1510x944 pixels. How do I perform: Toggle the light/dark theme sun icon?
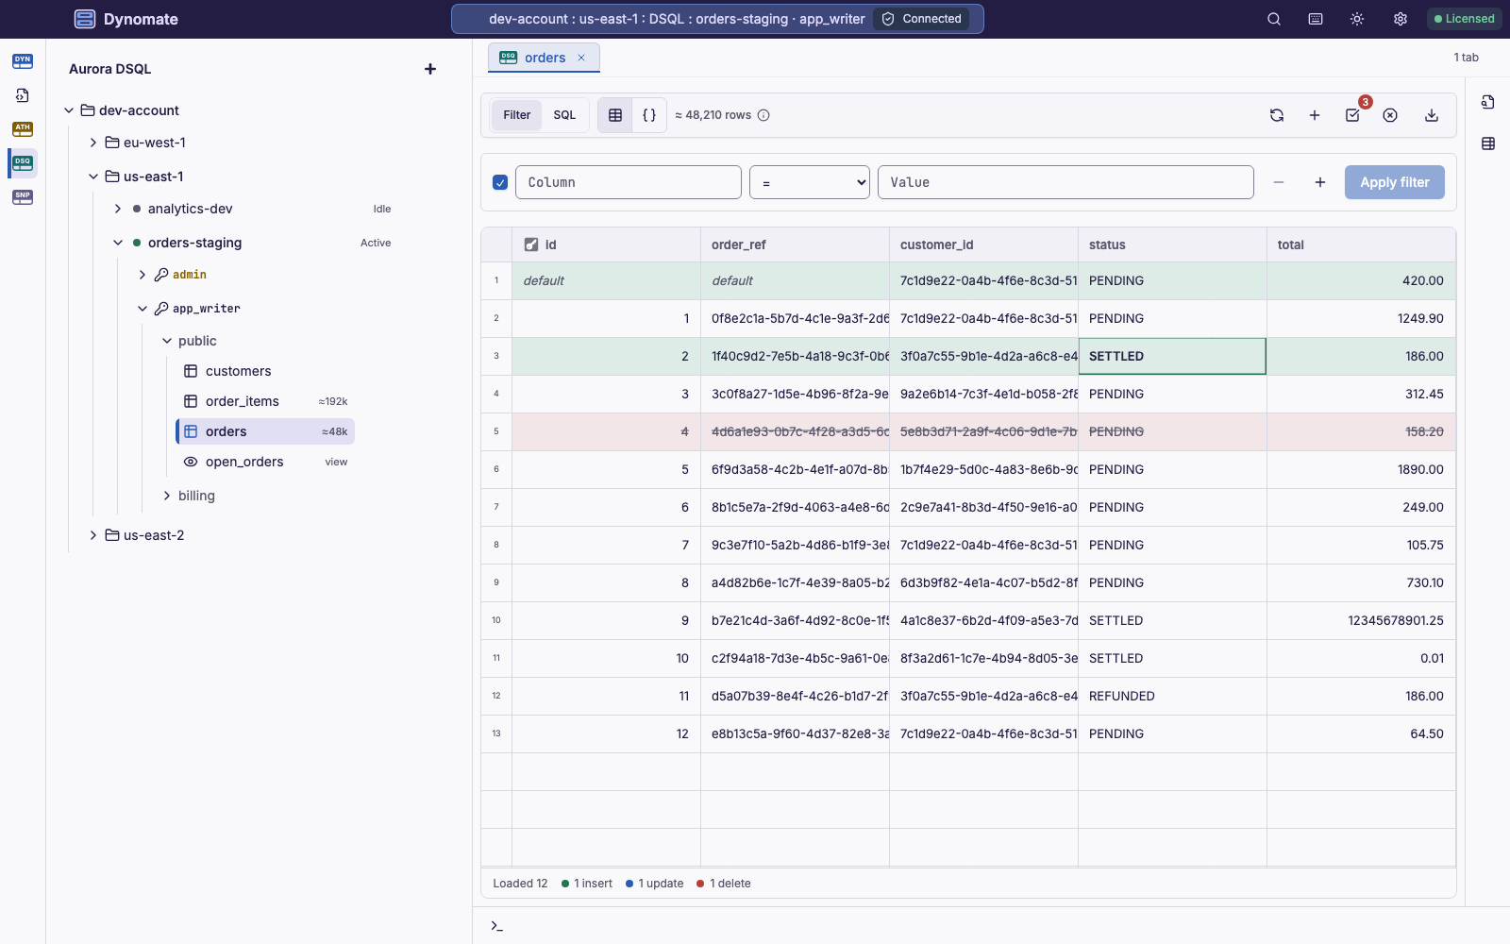pos(1357,19)
